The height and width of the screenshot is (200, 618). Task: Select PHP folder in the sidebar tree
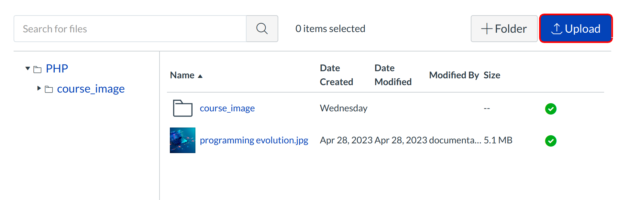point(57,69)
